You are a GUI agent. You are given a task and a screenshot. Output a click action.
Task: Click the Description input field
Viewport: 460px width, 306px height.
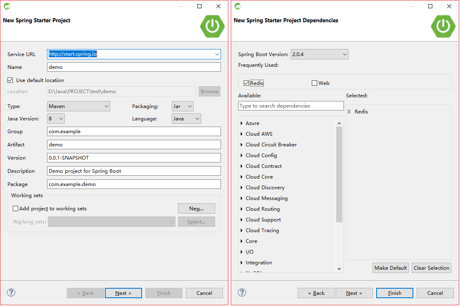tap(134, 171)
